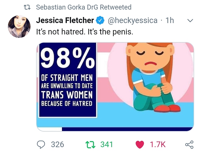Click the reply speech bubble icon

[x=41, y=144]
